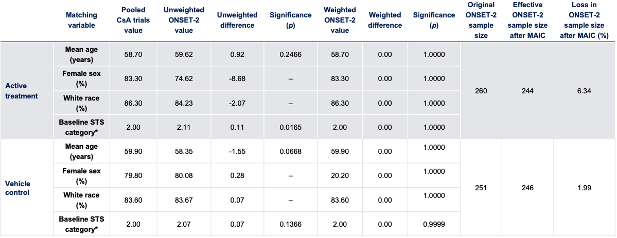Screen dimensions: 617x238
Task: Select the "Pooled CsA trials value" header
Action: click(133, 20)
